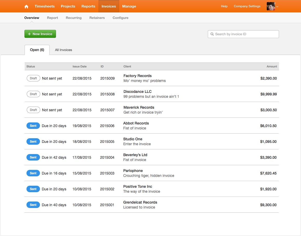Select the Open (6) tab
Image resolution: width=301 pixels, height=236 pixels.
pos(37,50)
